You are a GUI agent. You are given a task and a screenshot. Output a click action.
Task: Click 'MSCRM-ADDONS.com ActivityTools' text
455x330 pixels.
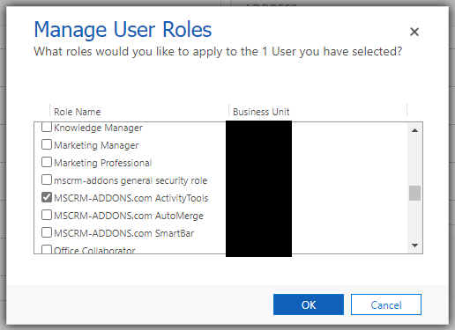click(x=131, y=198)
